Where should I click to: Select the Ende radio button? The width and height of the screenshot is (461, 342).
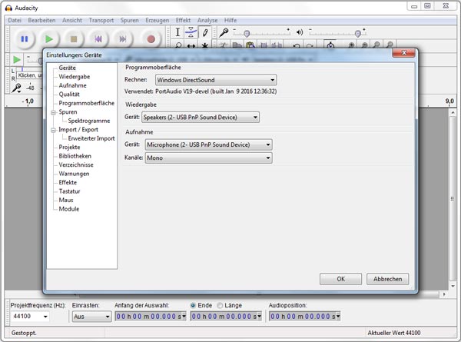[194, 305]
